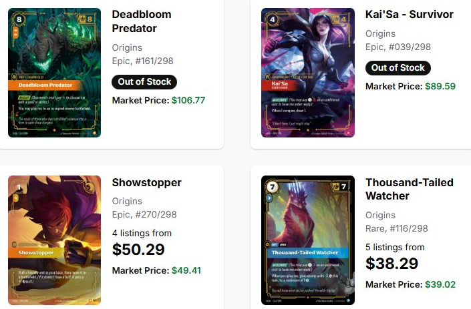
Task: Click the $39.02 market price
Action: [x=440, y=284]
